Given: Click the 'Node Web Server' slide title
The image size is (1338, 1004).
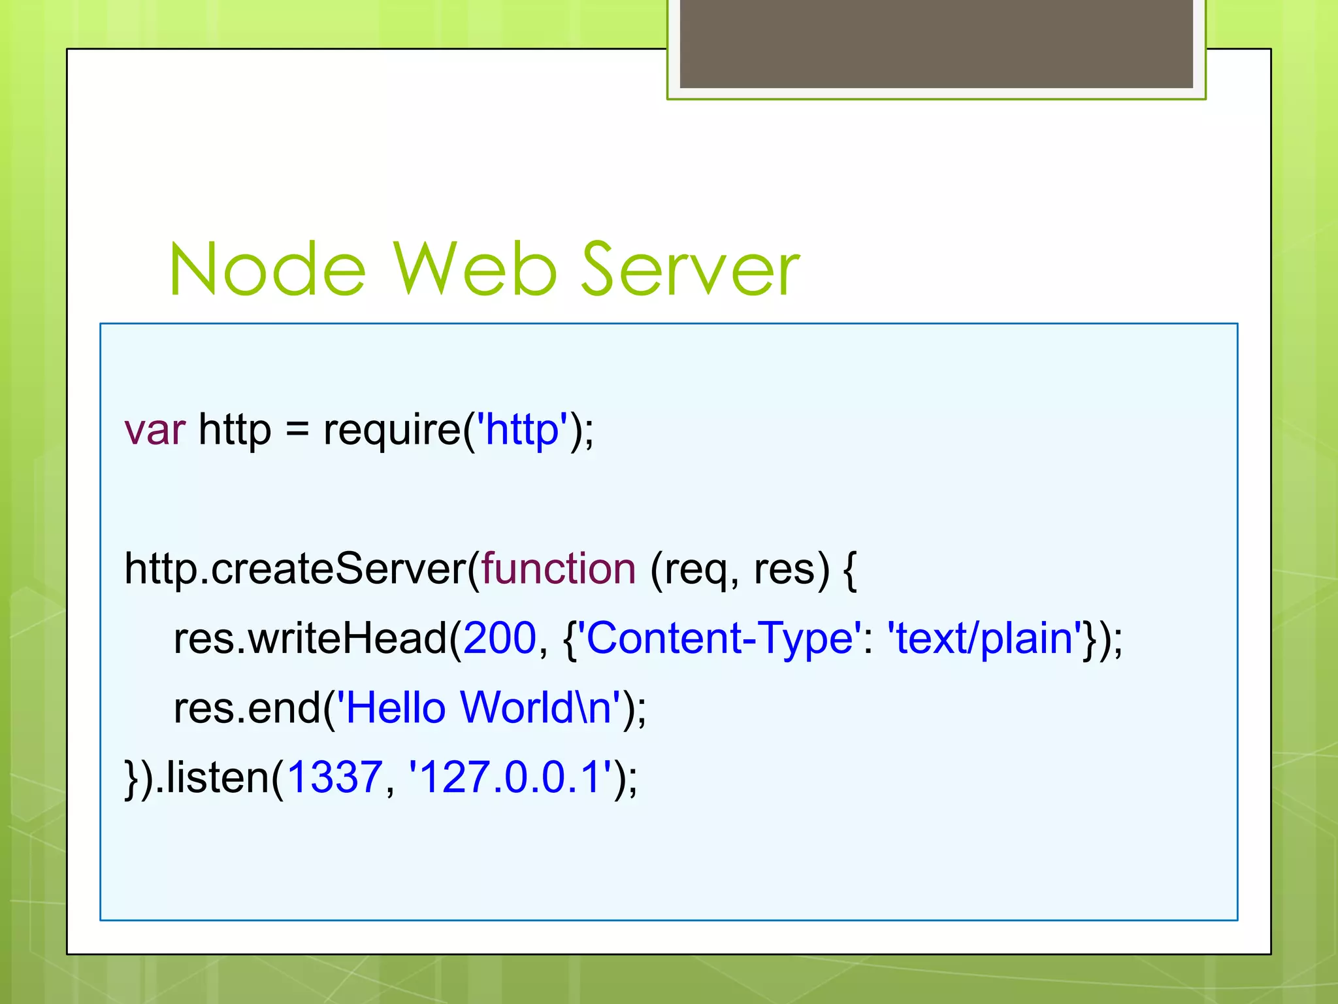Looking at the screenshot, I should point(484,269).
